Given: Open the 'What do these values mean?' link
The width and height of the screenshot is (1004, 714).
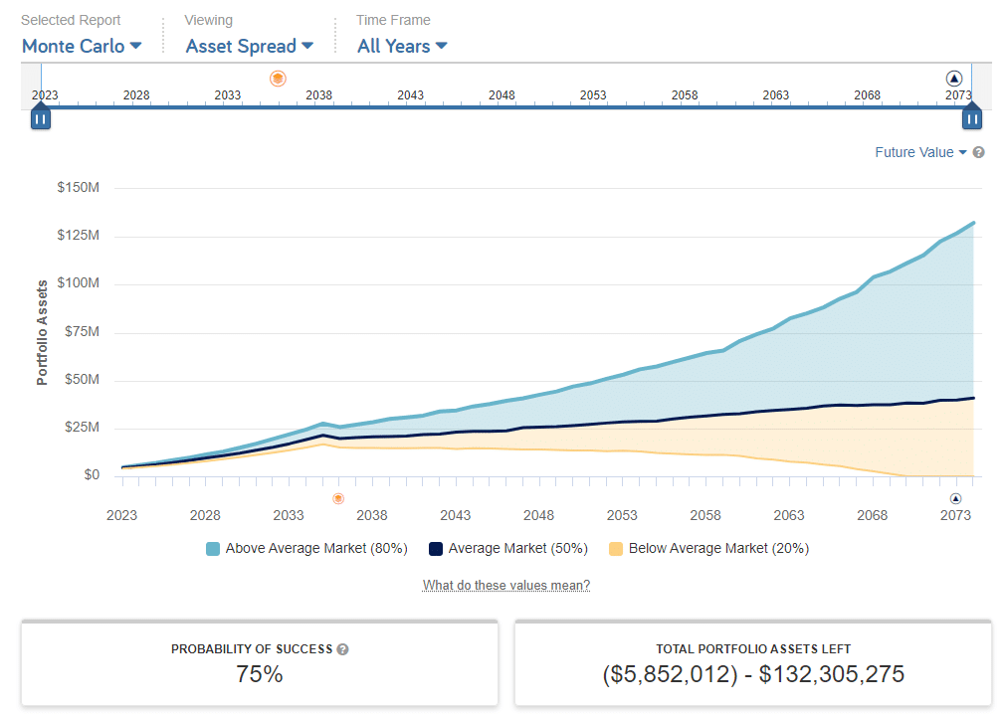Looking at the screenshot, I should point(506,585).
